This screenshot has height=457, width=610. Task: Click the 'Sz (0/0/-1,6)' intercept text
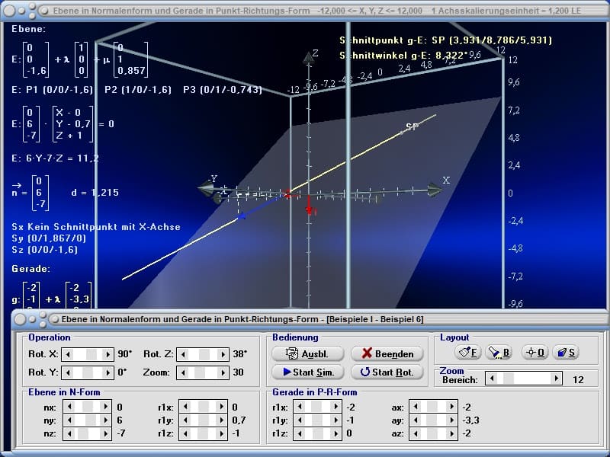[44, 250]
